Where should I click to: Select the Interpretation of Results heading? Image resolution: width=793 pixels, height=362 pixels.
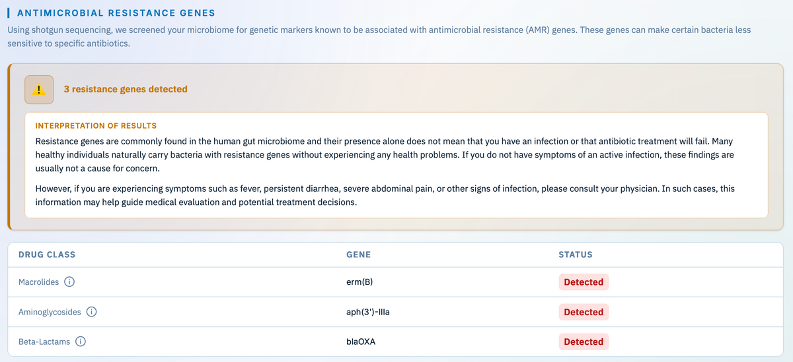(96, 125)
